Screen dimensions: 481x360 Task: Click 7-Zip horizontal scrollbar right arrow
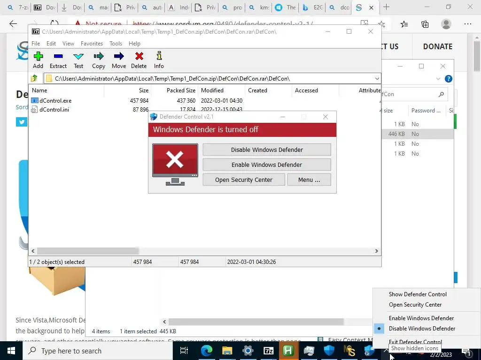point(376,251)
